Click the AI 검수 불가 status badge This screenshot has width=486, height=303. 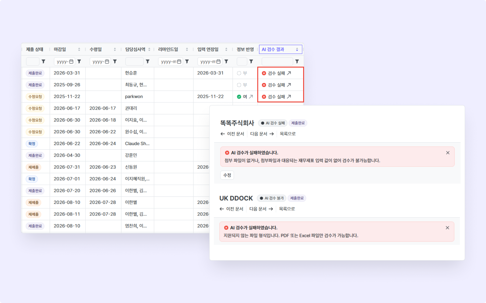pos(271,198)
